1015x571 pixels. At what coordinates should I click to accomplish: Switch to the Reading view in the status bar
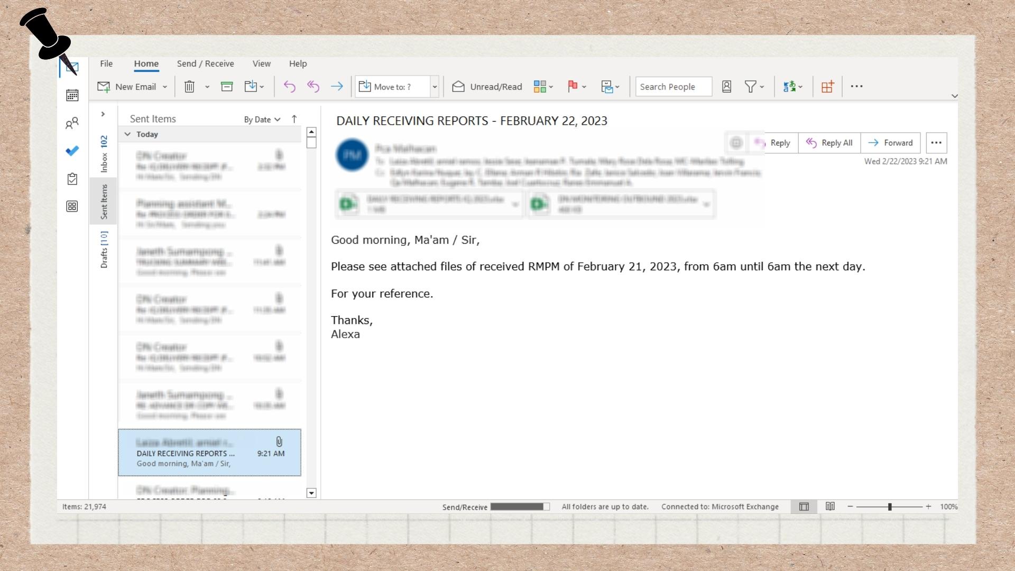pyautogui.click(x=830, y=506)
